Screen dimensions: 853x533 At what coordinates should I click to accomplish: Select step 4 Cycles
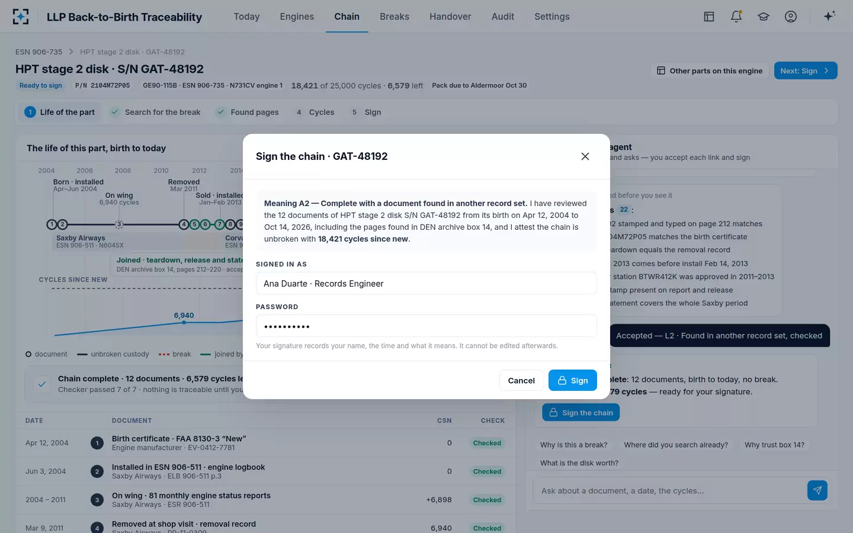[315, 112]
